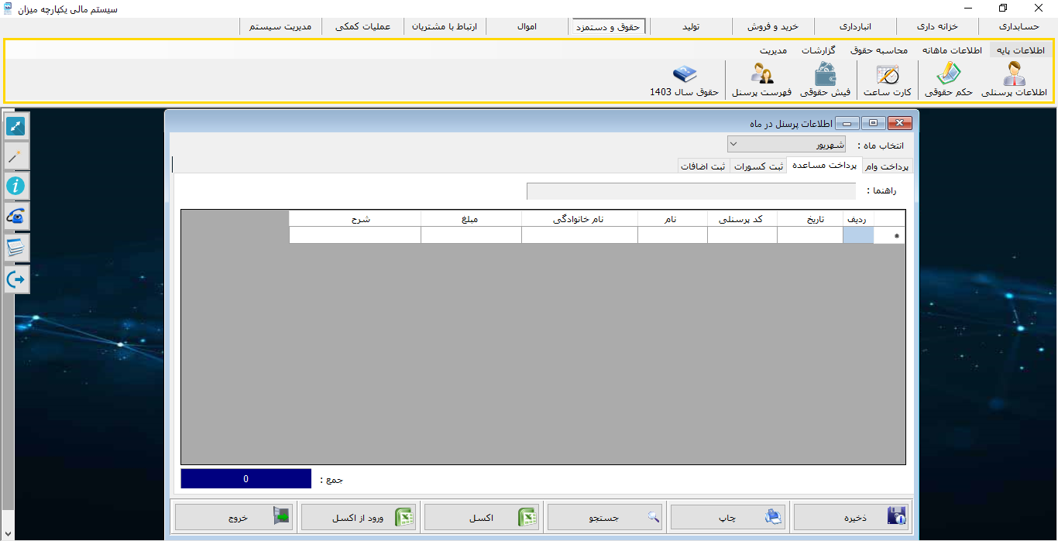Click the blue info sidebar icon
The width and height of the screenshot is (1058, 541).
(x=16, y=187)
